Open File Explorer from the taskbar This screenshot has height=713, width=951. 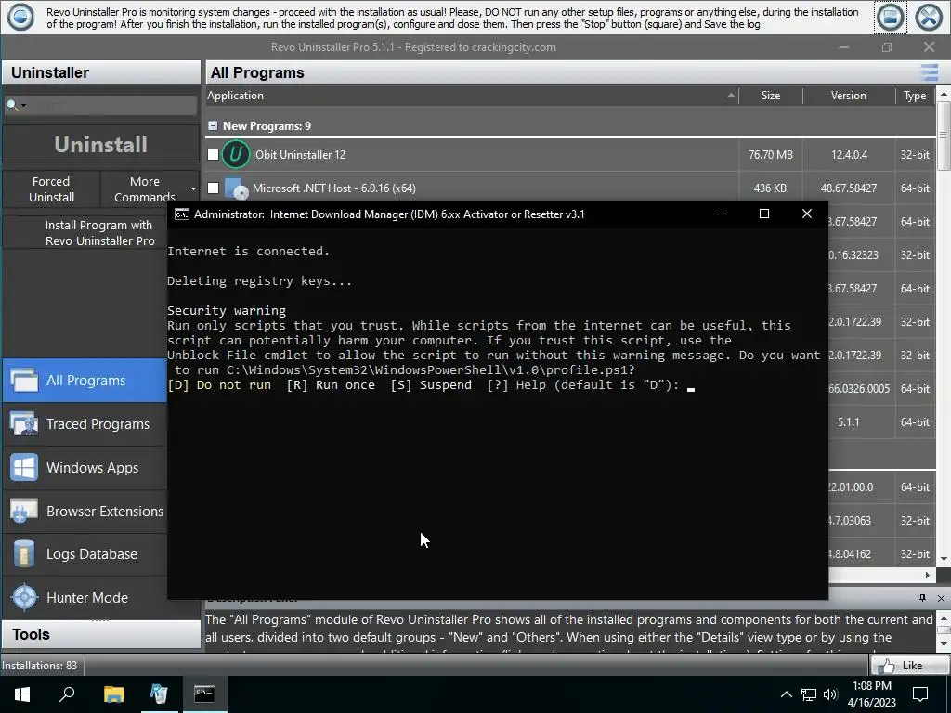[x=113, y=694]
